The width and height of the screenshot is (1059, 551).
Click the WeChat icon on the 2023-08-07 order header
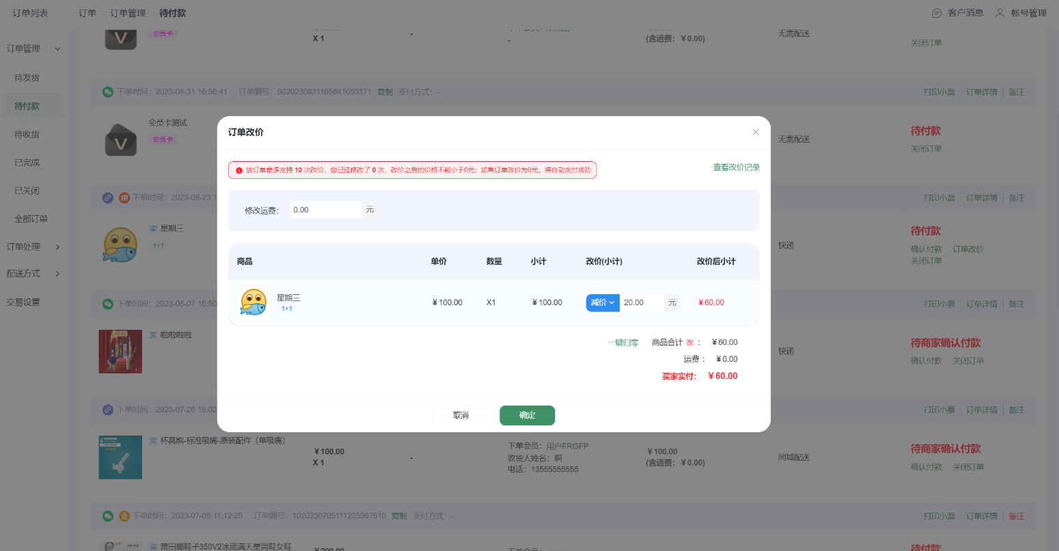tap(108, 304)
